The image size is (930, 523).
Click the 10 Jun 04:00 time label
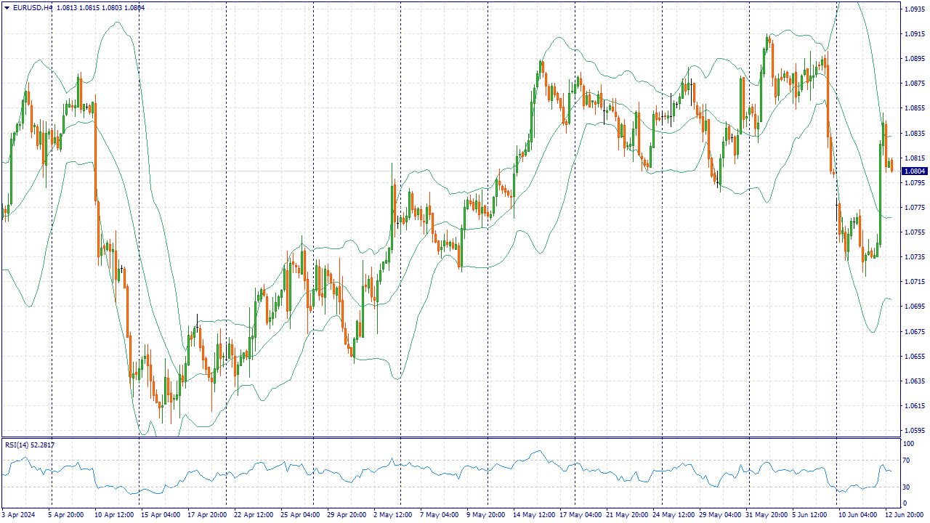(857, 515)
